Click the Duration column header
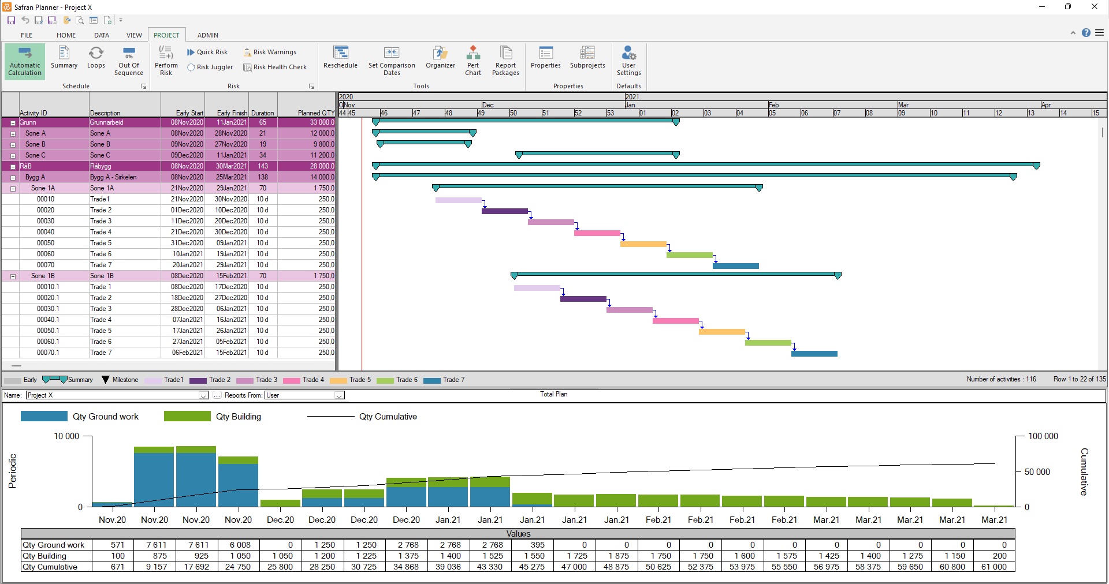The width and height of the screenshot is (1109, 584). [263, 104]
